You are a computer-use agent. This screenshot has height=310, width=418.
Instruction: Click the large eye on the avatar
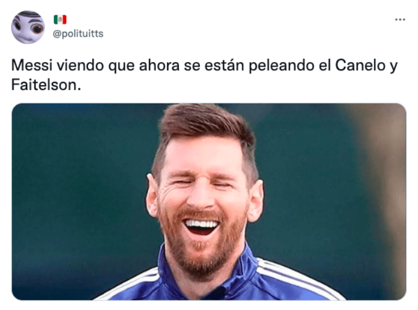(37, 29)
